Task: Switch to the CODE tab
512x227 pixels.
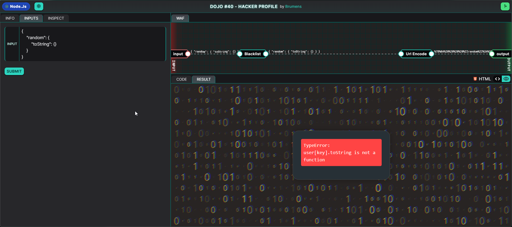Action: coord(181,79)
